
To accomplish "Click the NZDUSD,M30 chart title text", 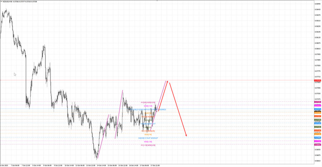I will pyautogui.click(x=8, y=1).
